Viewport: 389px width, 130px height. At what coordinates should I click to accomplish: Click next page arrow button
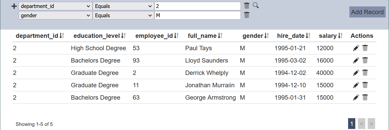point(371,124)
